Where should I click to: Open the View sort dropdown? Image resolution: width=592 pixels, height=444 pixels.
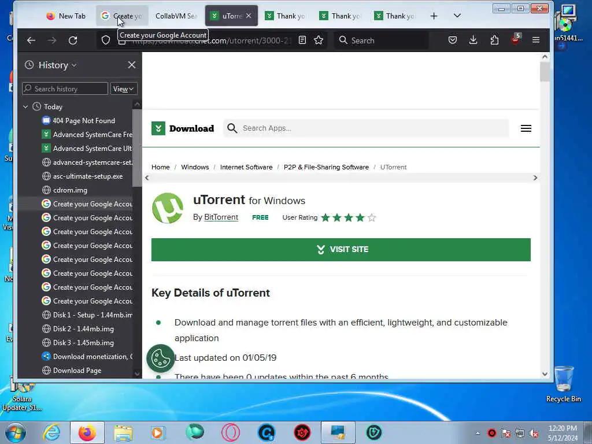[x=124, y=89]
